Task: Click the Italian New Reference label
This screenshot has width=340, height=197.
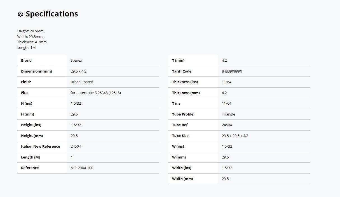Action: [x=41, y=146]
